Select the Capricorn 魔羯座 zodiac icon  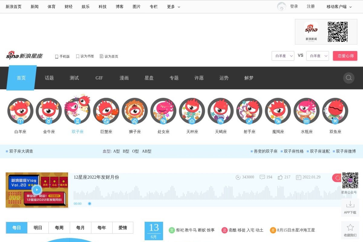[278, 111]
